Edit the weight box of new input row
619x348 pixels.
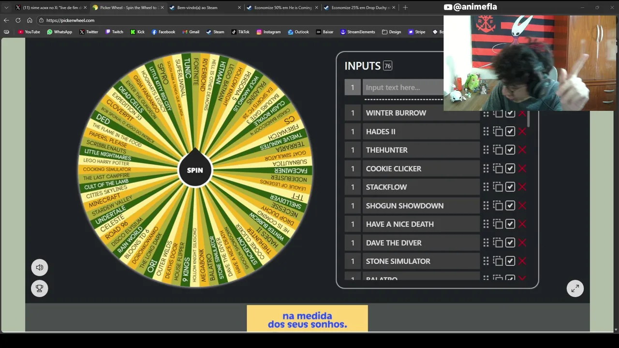click(x=353, y=87)
